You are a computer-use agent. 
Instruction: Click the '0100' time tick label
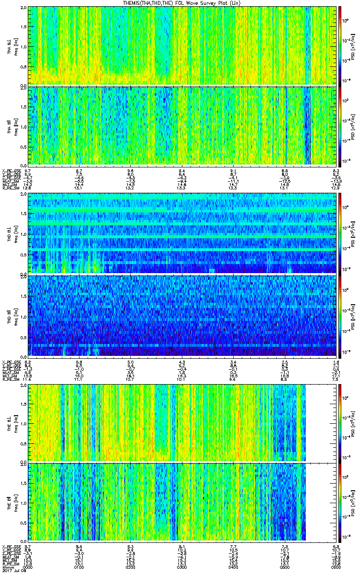(79, 566)
